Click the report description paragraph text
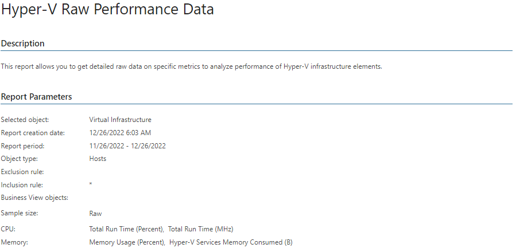The image size is (516, 252). click(192, 66)
